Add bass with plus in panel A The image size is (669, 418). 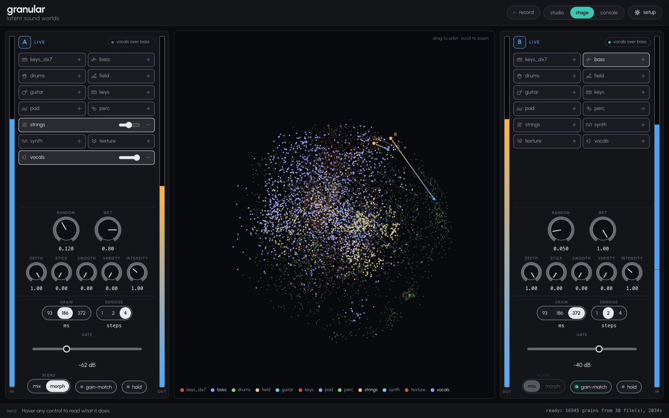(x=148, y=60)
